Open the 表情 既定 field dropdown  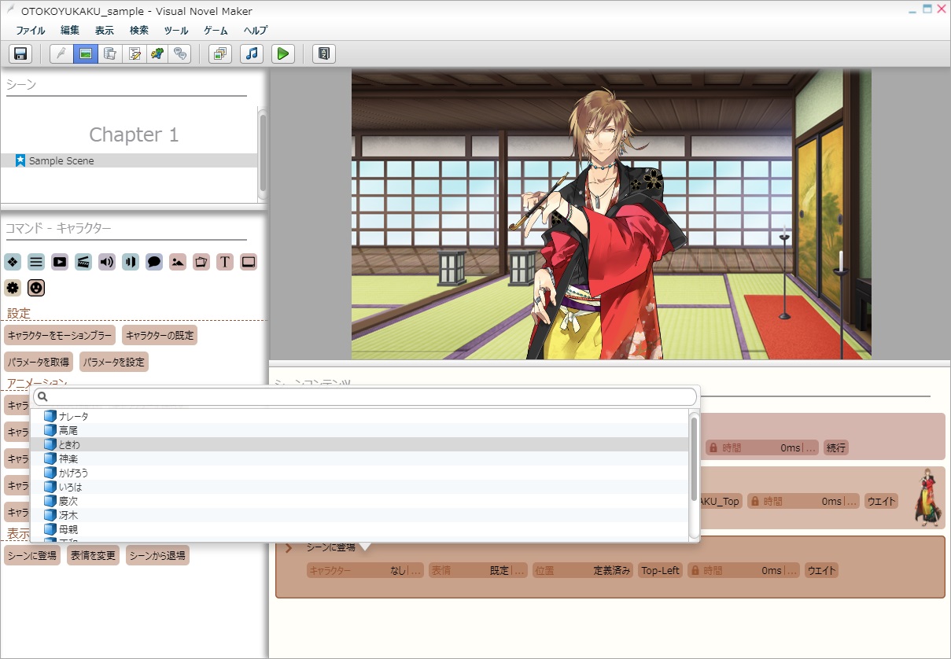click(x=478, y=571)
